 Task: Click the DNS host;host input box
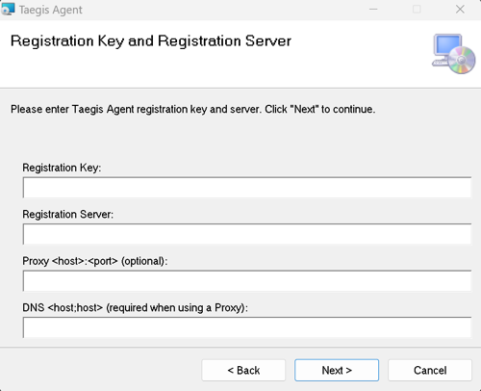point(247,327)
